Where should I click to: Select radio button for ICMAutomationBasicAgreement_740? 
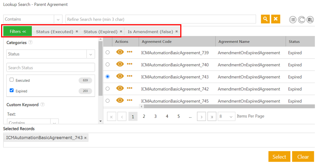coord(107,65)
